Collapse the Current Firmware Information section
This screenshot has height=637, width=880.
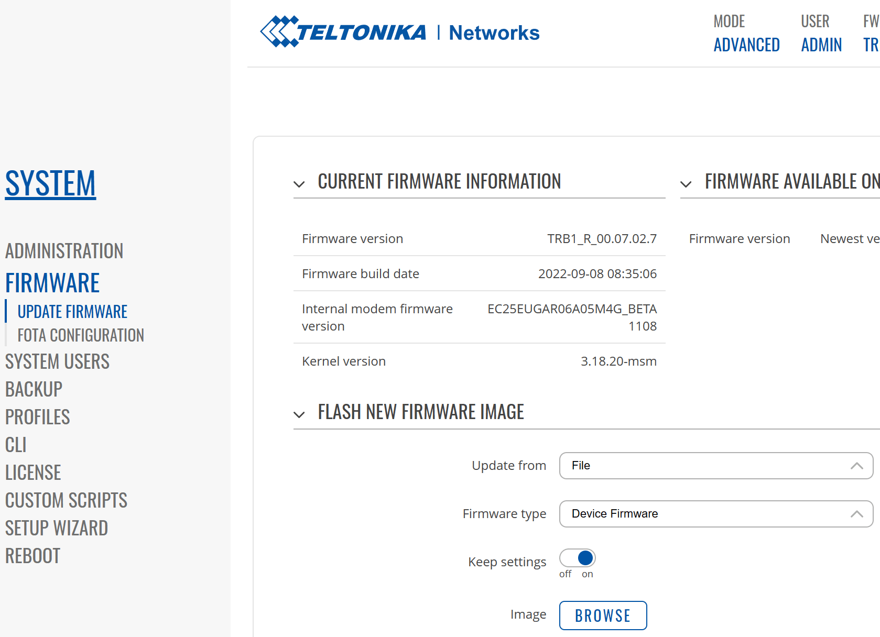299,184
